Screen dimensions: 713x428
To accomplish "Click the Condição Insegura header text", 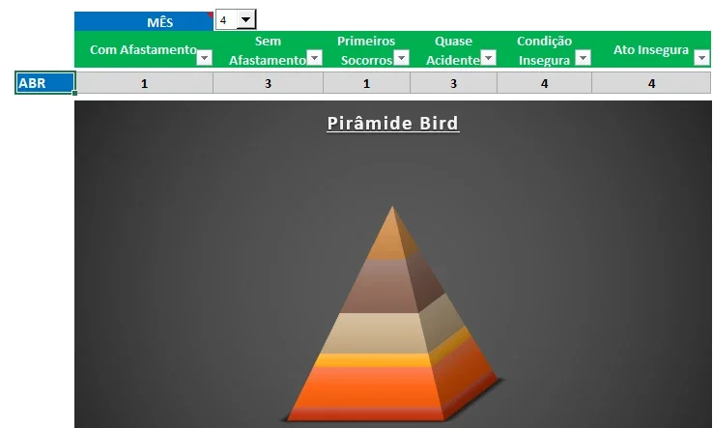I will click(544, 50).
